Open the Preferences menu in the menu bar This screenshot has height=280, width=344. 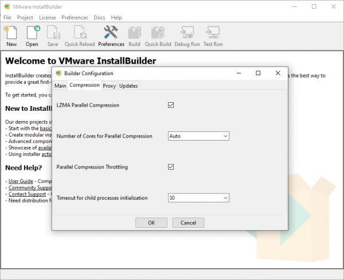(75, 18)
